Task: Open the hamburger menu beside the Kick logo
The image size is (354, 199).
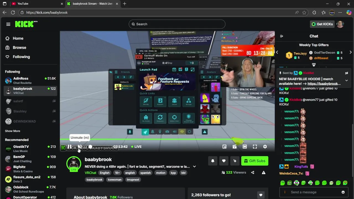Action: [x=8, y=24]
